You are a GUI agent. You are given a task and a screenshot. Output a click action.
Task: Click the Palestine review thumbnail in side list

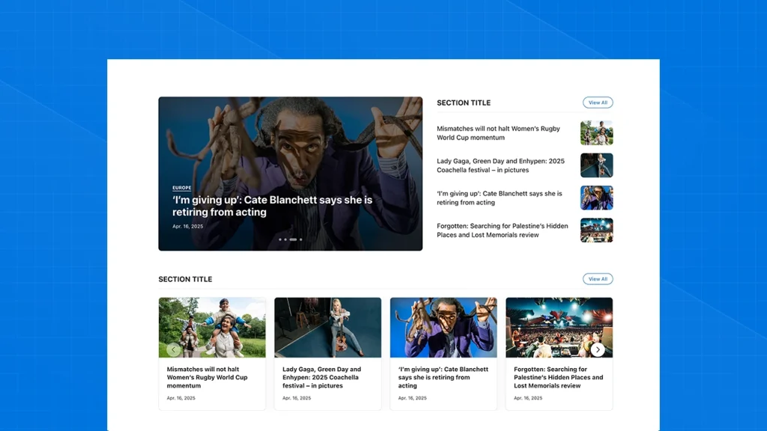tap(596, 230)
